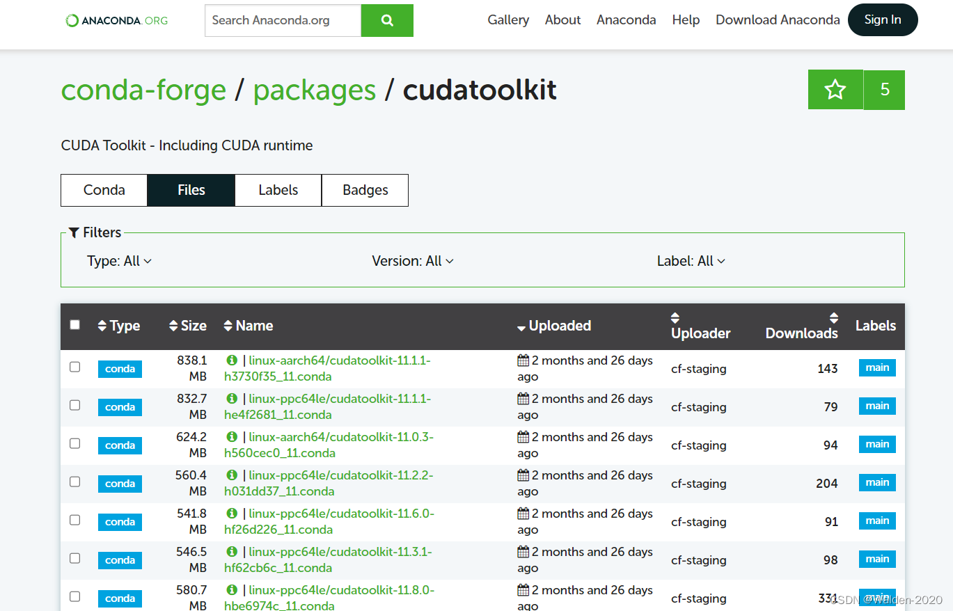Image resolution: width=953 pixels, height=611 pixels.
Task: Open linux-ppc64le/cudatoolkit-11.6.0-hf26d226_11.conda file link
Action: click(329, 521)
